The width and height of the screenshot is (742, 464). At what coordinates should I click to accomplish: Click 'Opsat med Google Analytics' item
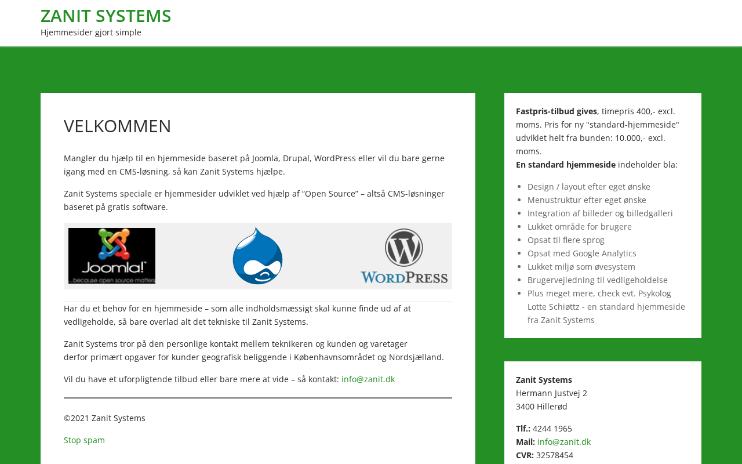pyautogui.click(x=582, y=253)
